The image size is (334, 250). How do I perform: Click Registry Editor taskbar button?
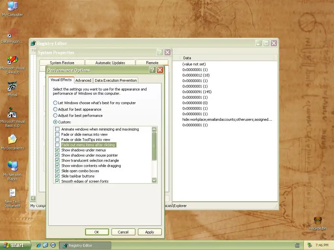[85, 245]
